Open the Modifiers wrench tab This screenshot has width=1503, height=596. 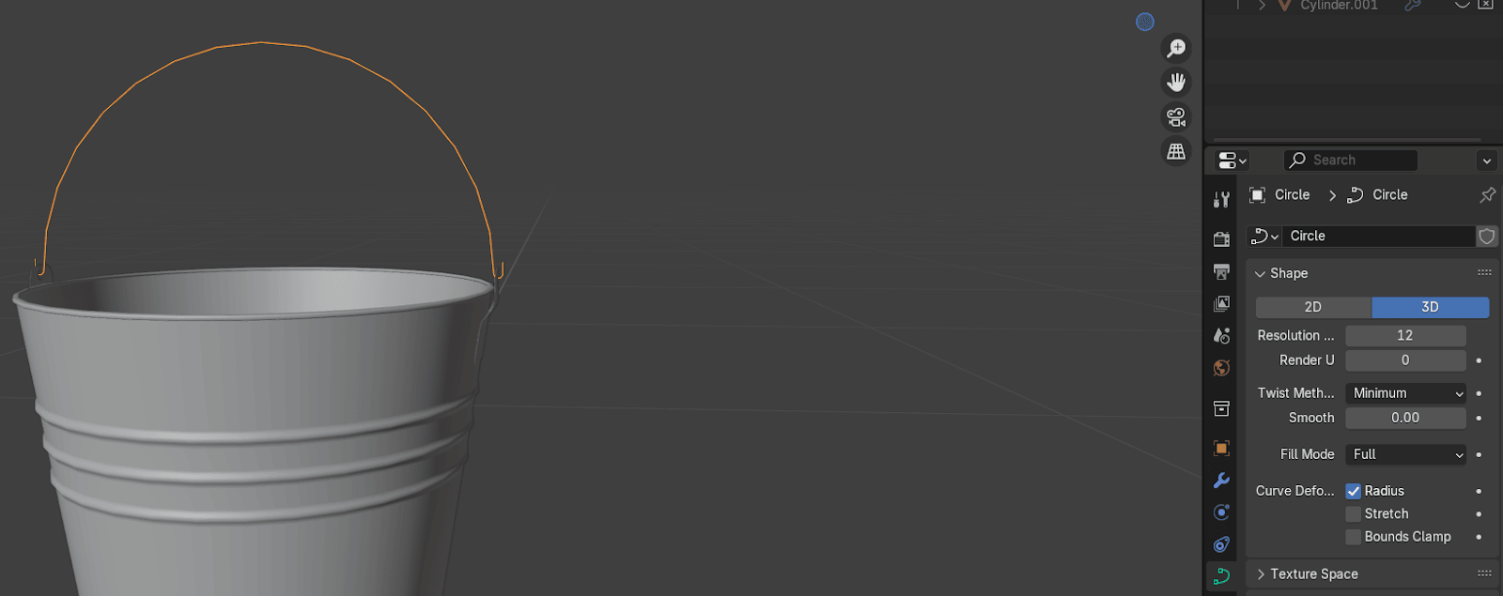(x=1221, y=481)
